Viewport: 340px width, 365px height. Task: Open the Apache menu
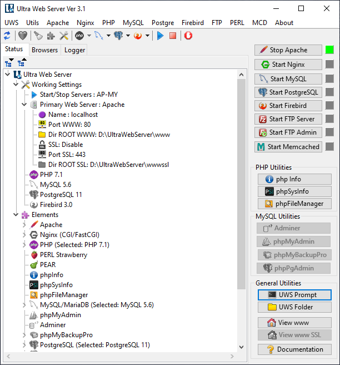point(58,23)
